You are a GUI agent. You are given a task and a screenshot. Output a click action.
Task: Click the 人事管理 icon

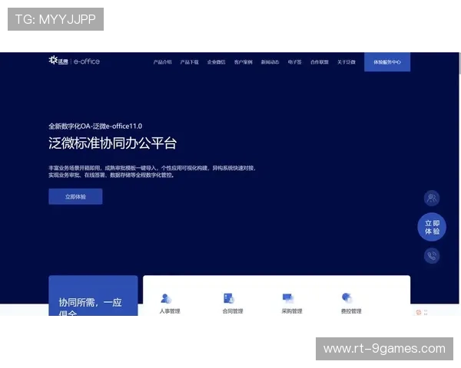(166, 298)
